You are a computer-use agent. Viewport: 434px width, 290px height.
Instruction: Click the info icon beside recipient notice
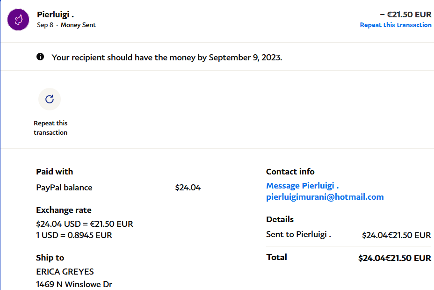[40, 57]
